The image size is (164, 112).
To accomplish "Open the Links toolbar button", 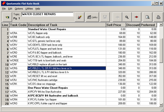I will coord(92,17).
